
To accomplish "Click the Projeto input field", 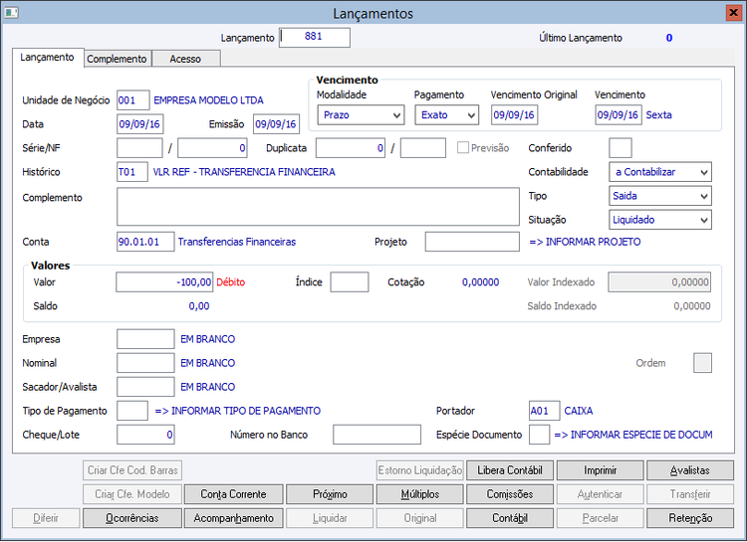I will 471,242.
